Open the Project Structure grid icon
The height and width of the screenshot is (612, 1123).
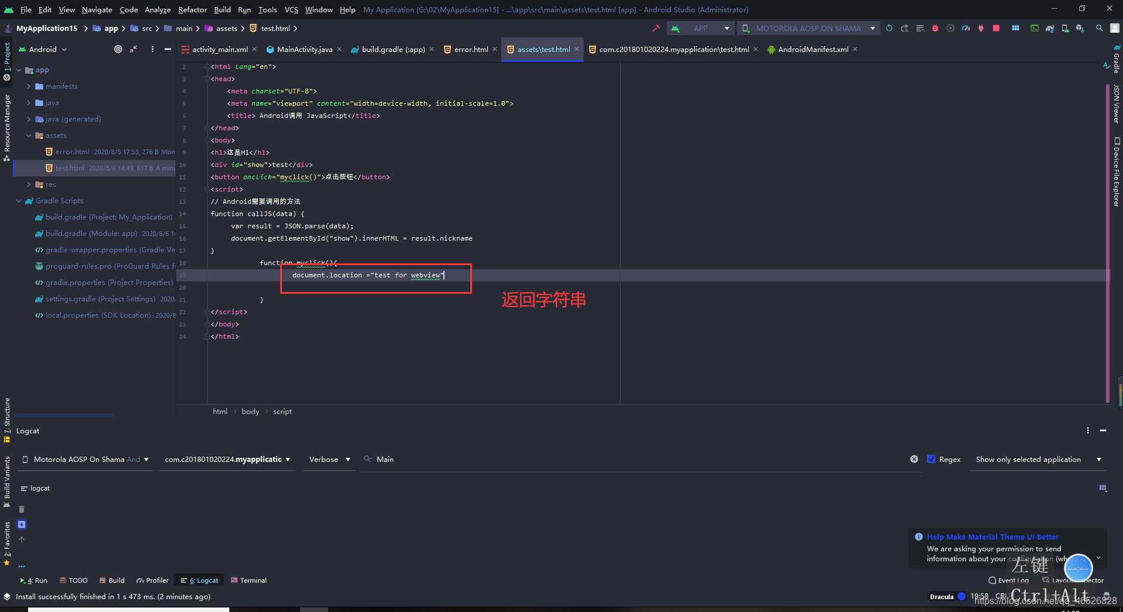tap(1015, 28)
